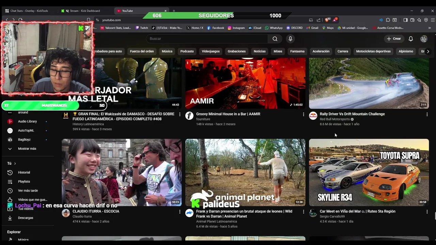Open the Rally Driver Vs Drift thumbnail
The height and width of the screenshot is (245, 436).
click(369, 83)
